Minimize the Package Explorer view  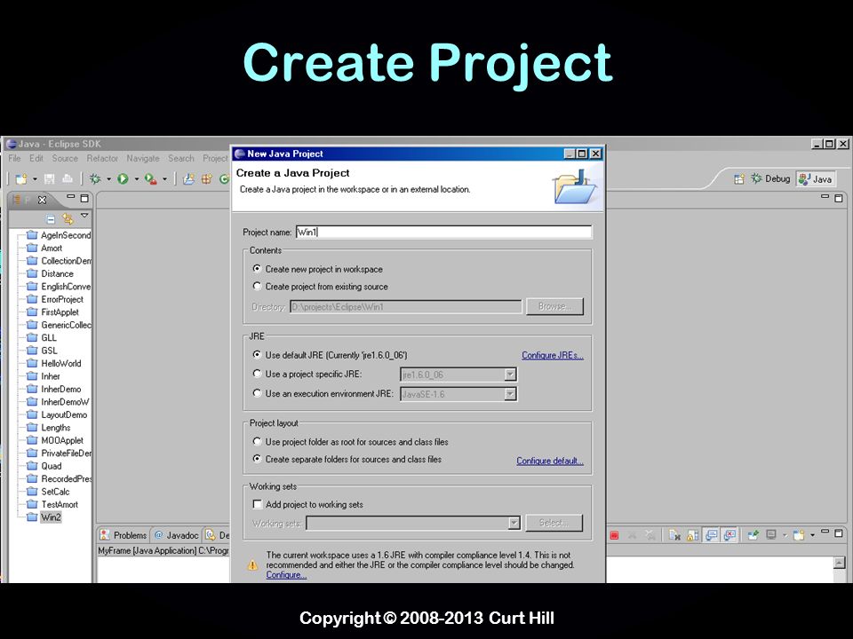pos(71,197)
